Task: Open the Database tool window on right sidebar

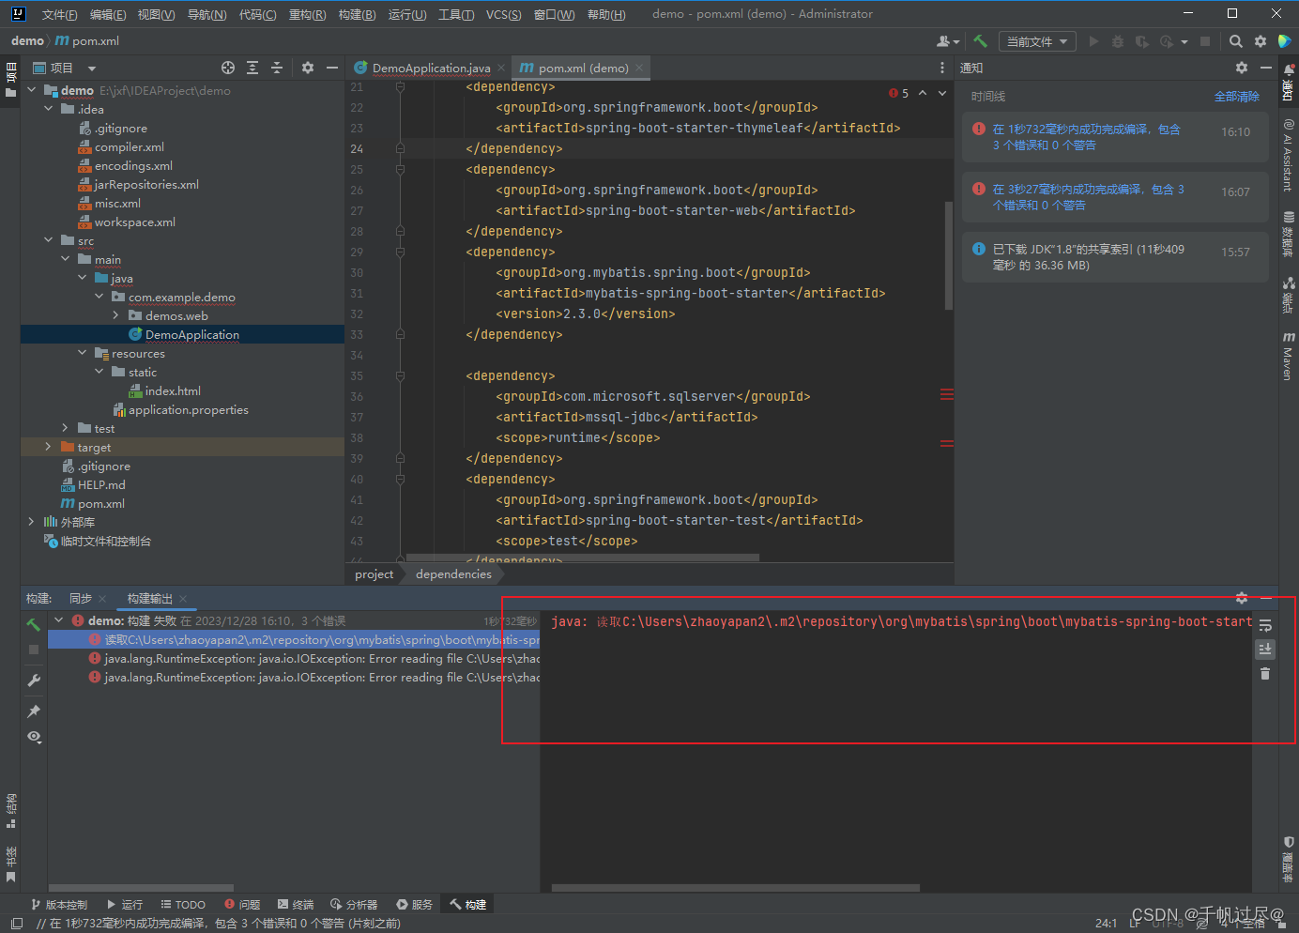Action: (x=1289, y=235)
